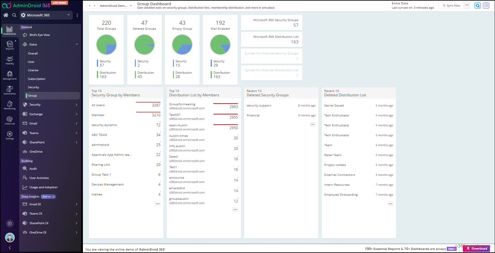Expand the SharePoint DI menu arrow

point(77,223)
